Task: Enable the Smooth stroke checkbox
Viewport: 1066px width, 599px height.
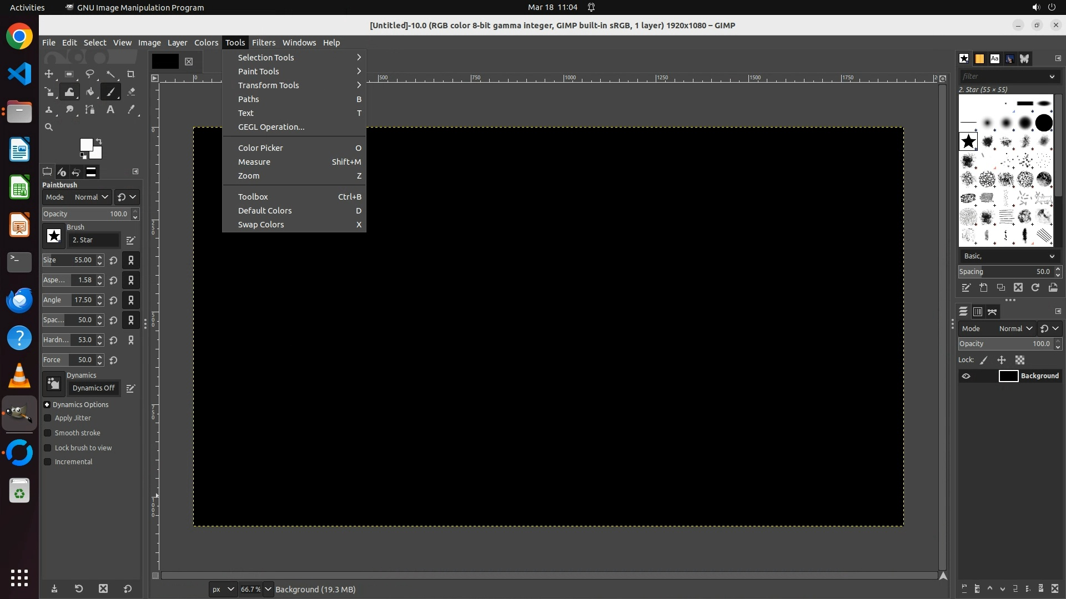Action: click(48, 433)
